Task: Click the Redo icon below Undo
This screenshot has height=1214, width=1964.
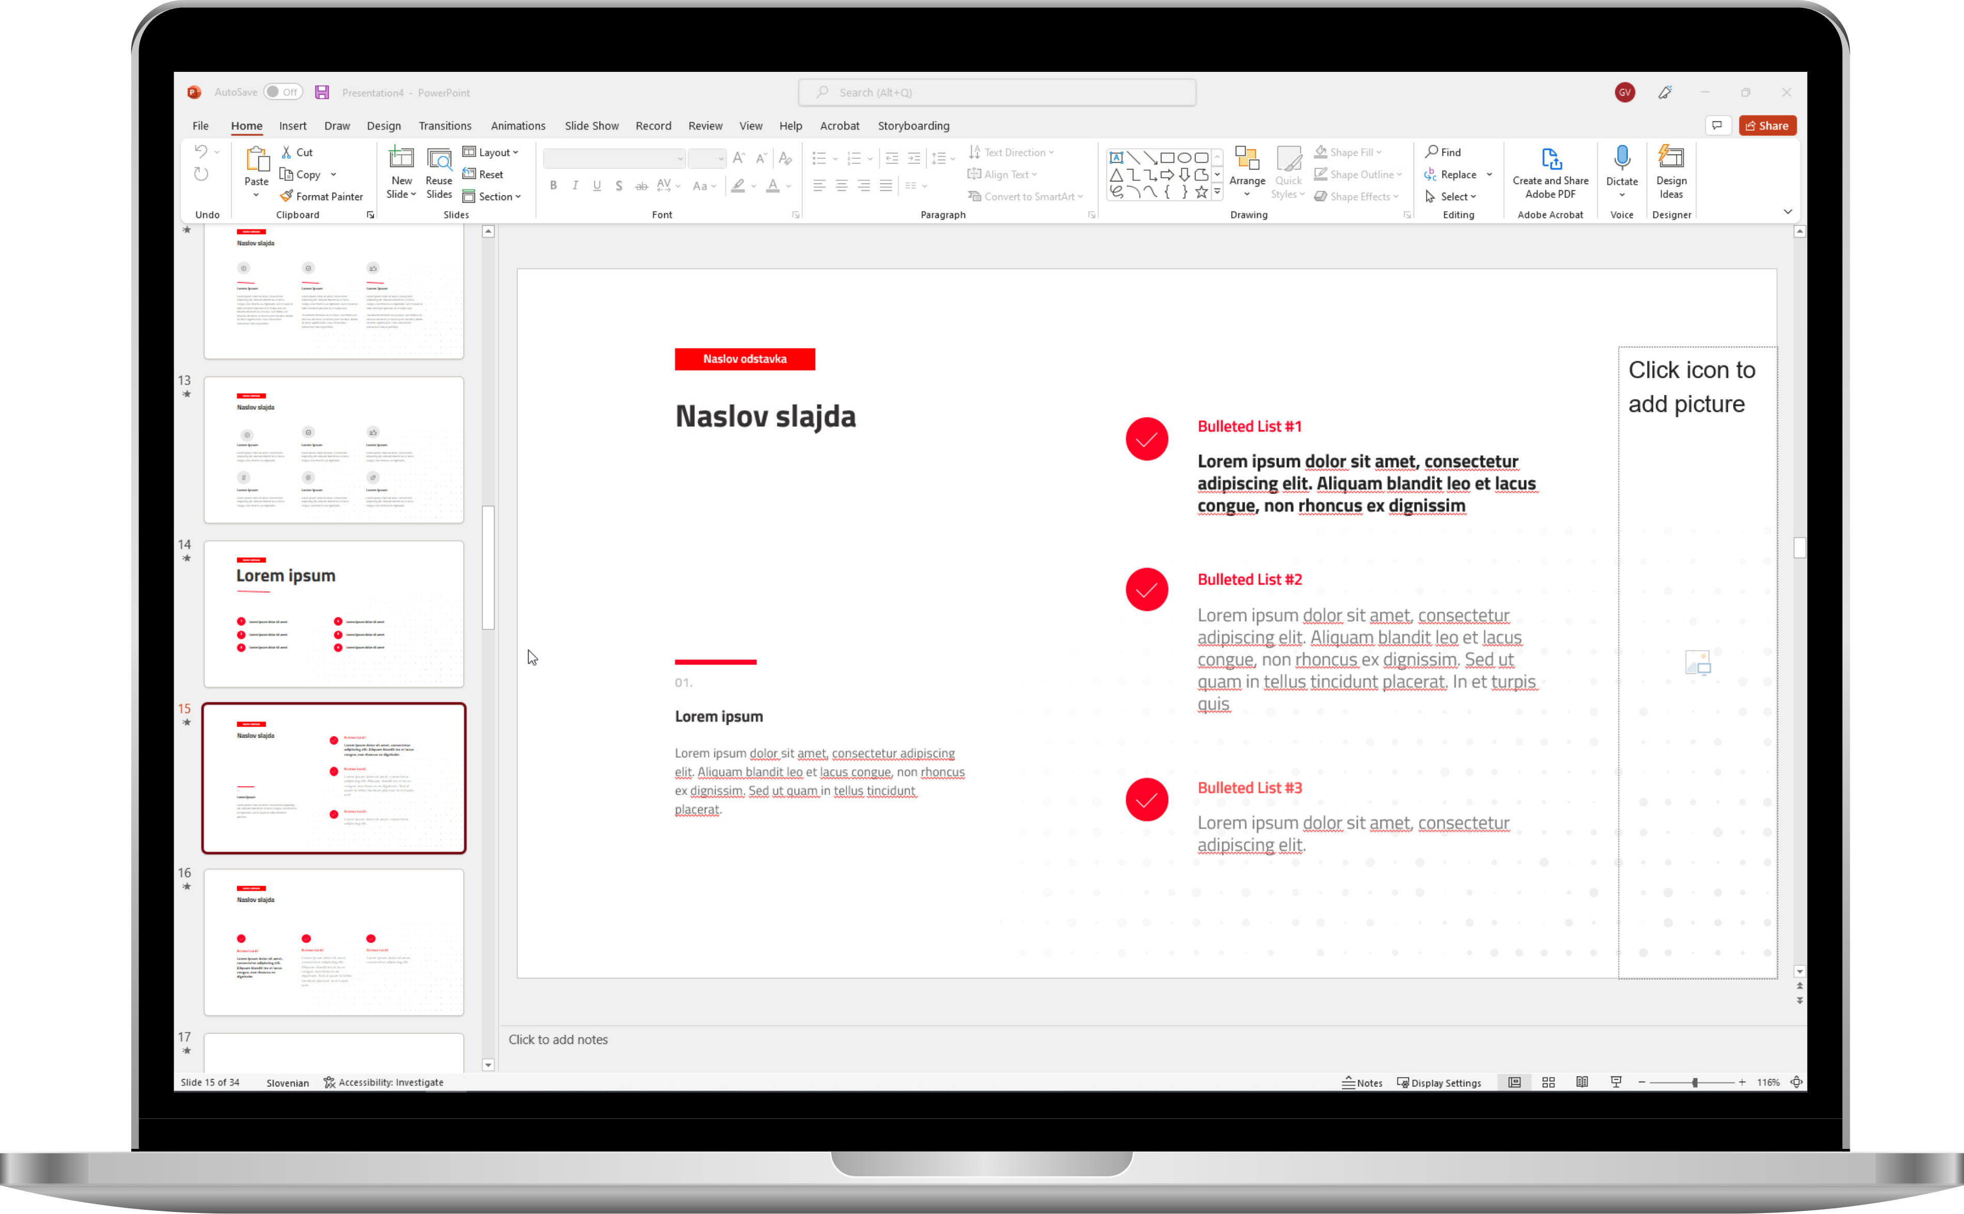Action: [x=201, y=174]
